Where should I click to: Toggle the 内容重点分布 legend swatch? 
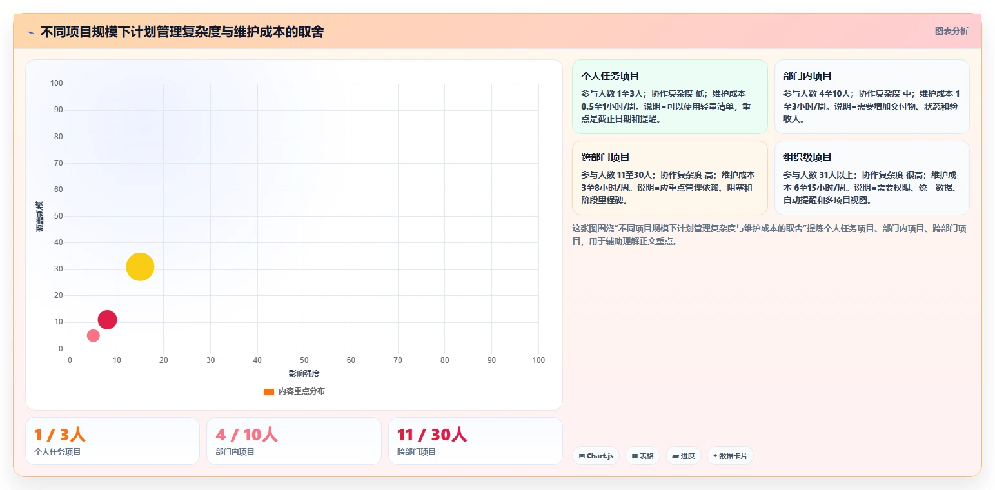(x=269, y=391)
